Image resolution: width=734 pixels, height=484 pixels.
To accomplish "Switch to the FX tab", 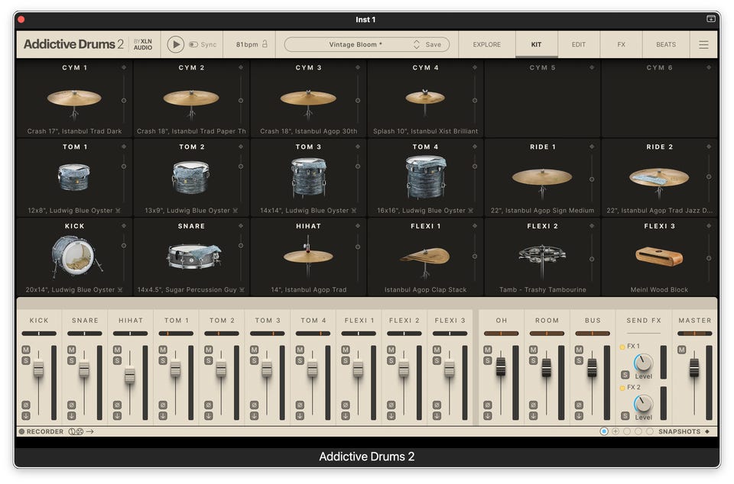I will (621, 44).
